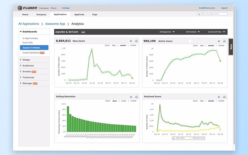
Task: Click the logout link
Action: pyautogui.click(x=224, y=8)
